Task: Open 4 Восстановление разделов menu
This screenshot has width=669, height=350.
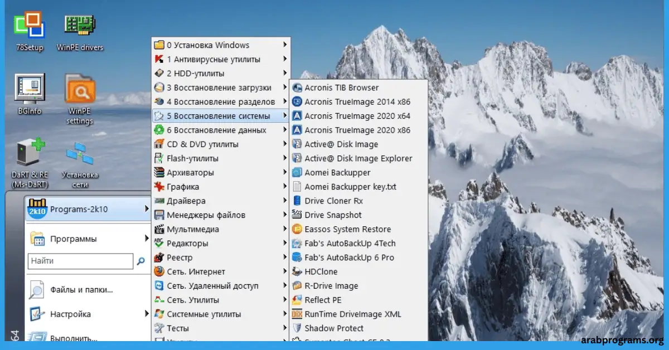Action: [x=221, y=102]
